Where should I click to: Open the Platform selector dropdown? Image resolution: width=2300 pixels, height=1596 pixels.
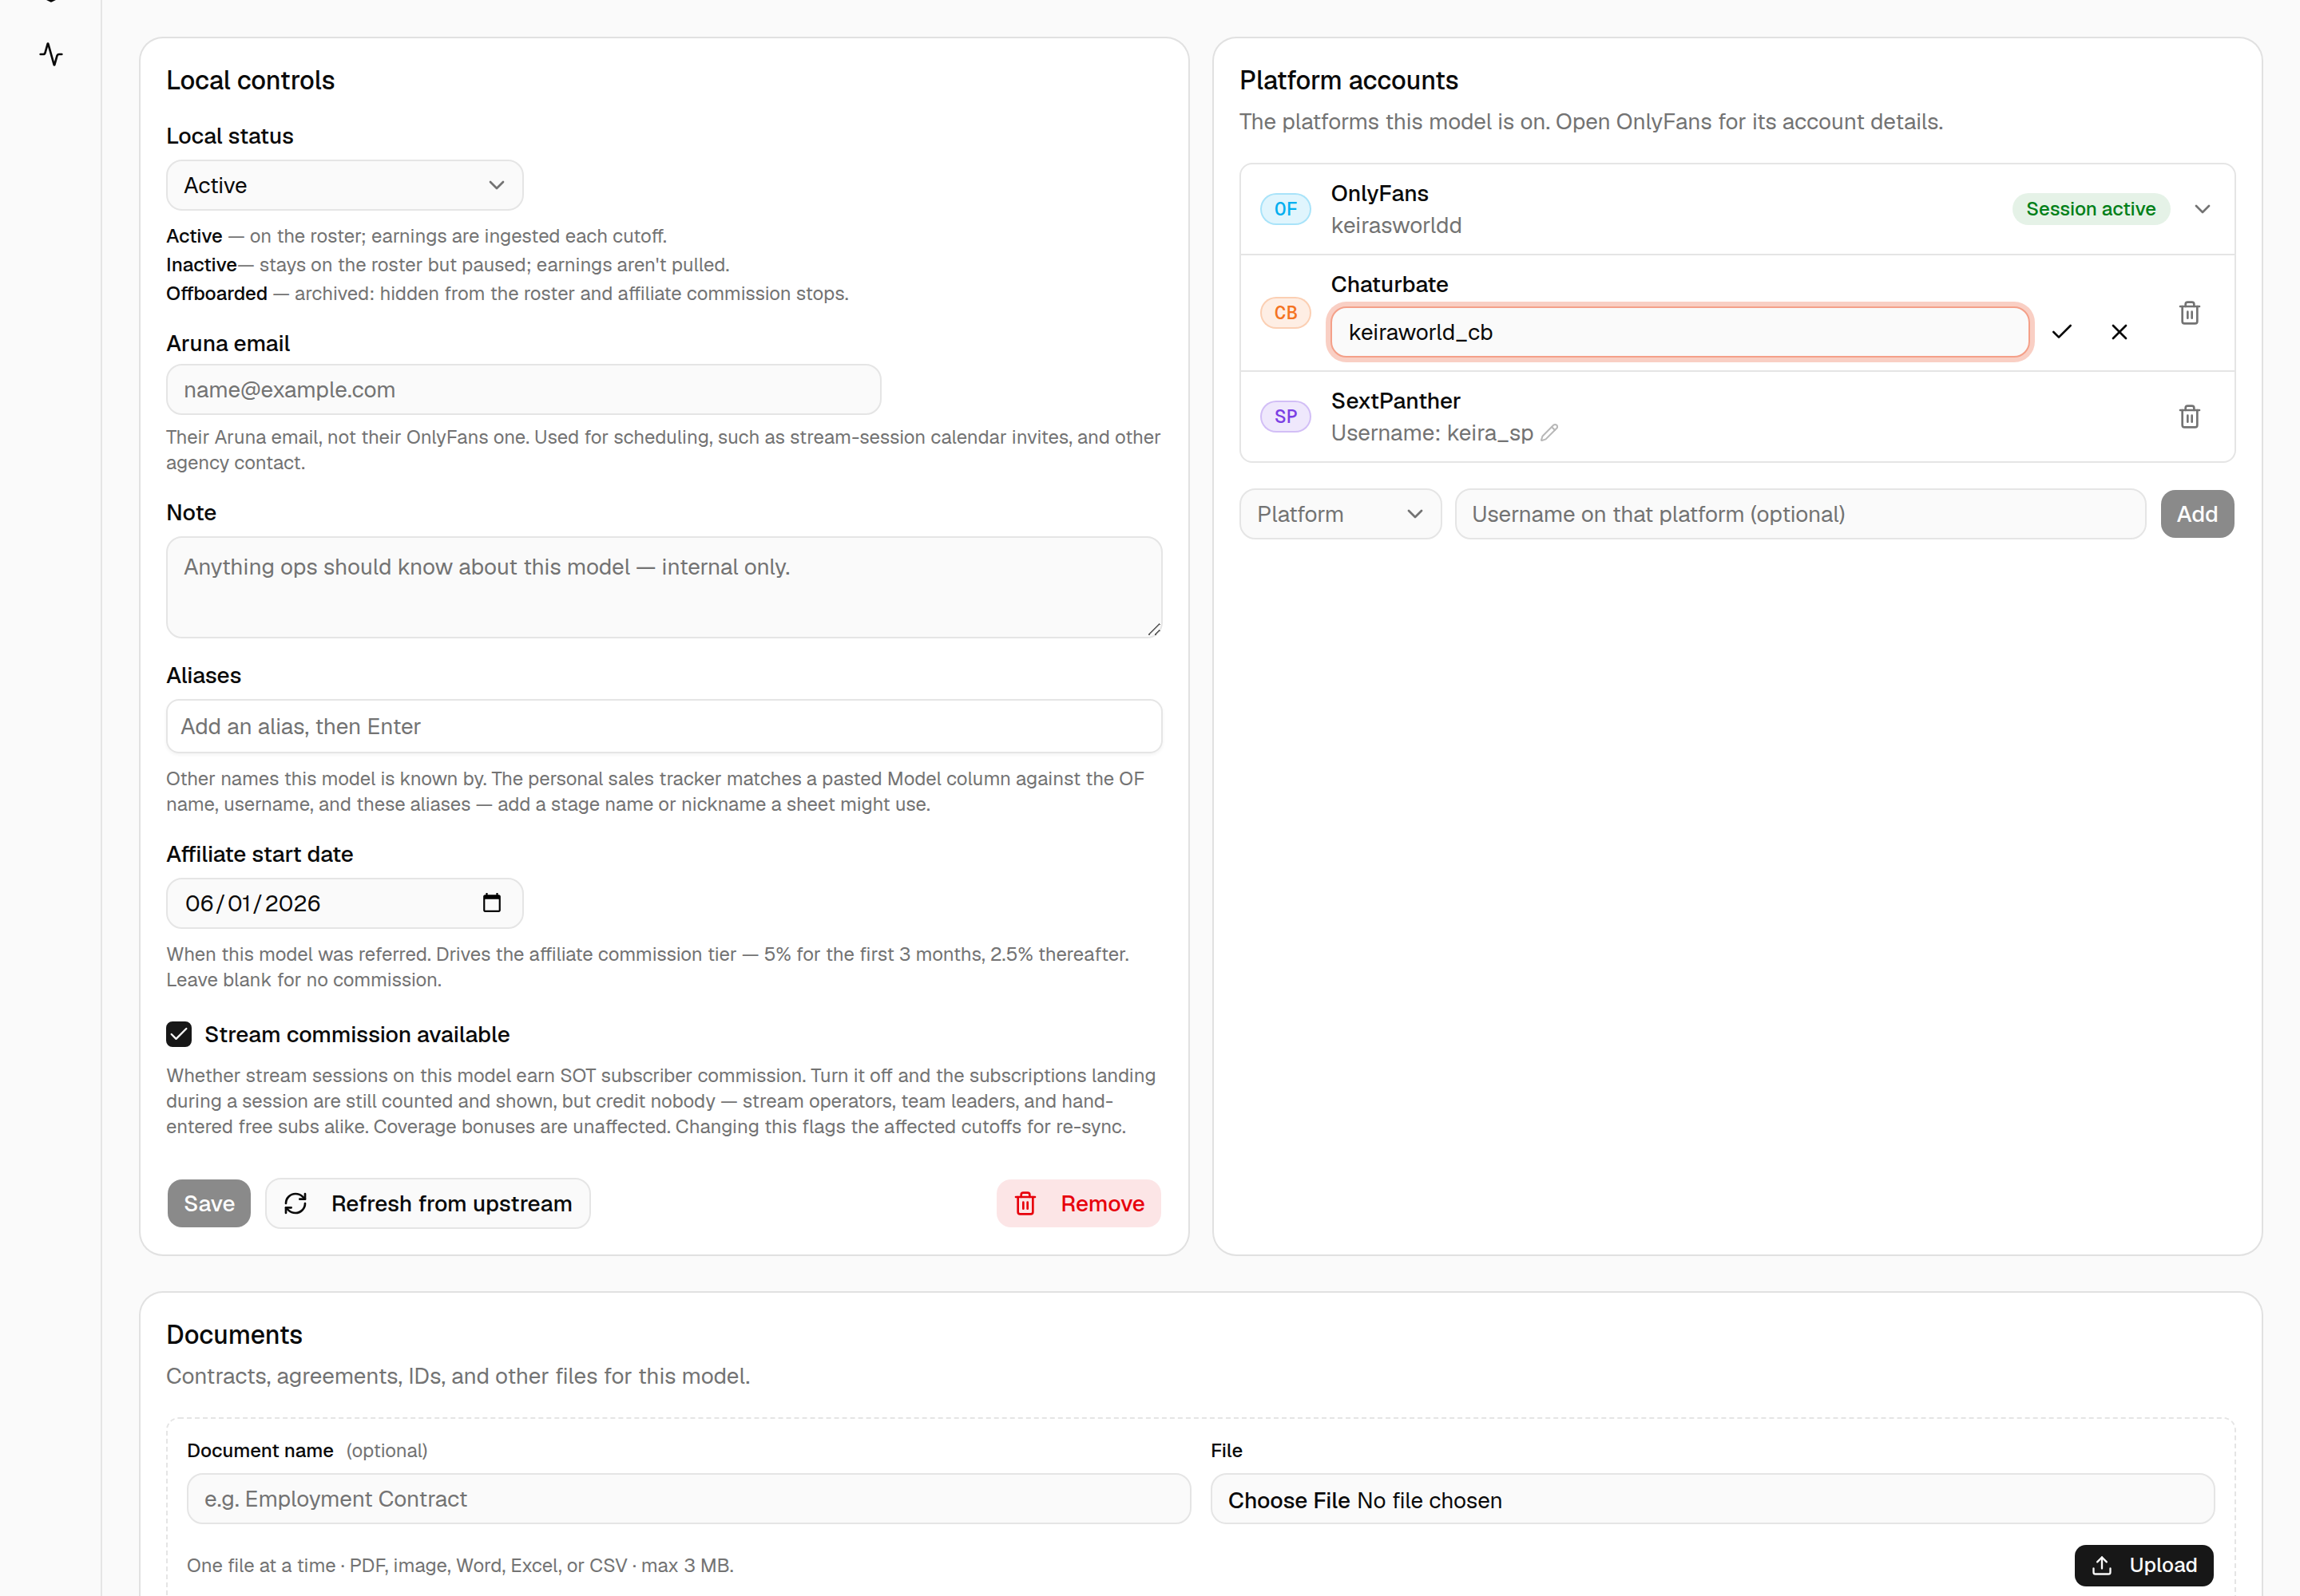[1340, 514]
